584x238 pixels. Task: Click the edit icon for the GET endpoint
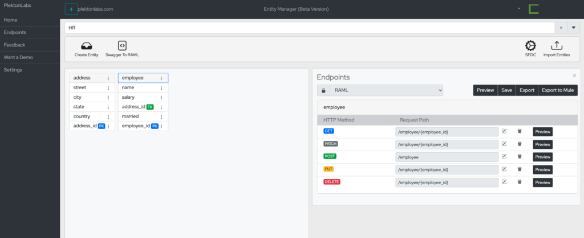[504, 131]
